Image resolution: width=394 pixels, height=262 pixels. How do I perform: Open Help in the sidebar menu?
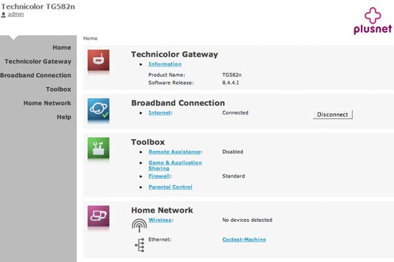(x=64, y=117)
